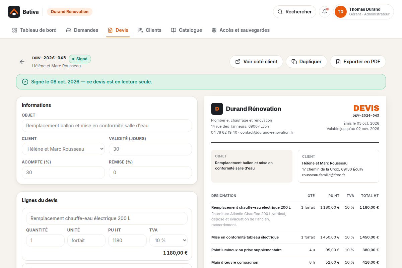
Task: Go back with the left arrow icon
Action: point(22,62)
